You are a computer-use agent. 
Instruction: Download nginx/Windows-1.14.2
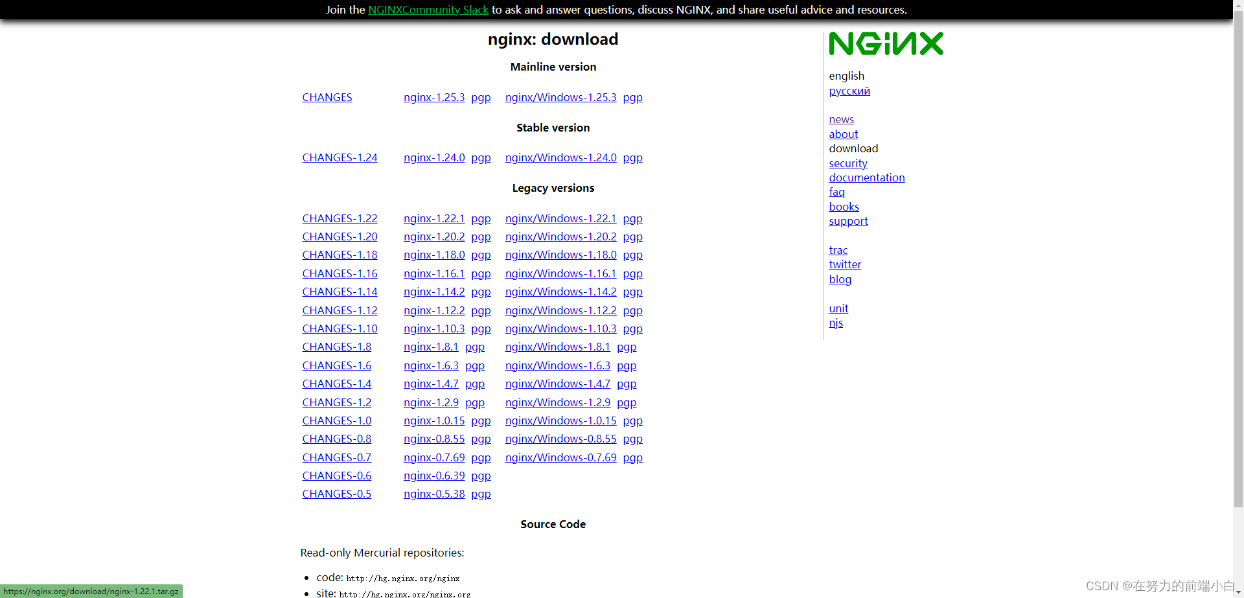[x=561, y=292]
